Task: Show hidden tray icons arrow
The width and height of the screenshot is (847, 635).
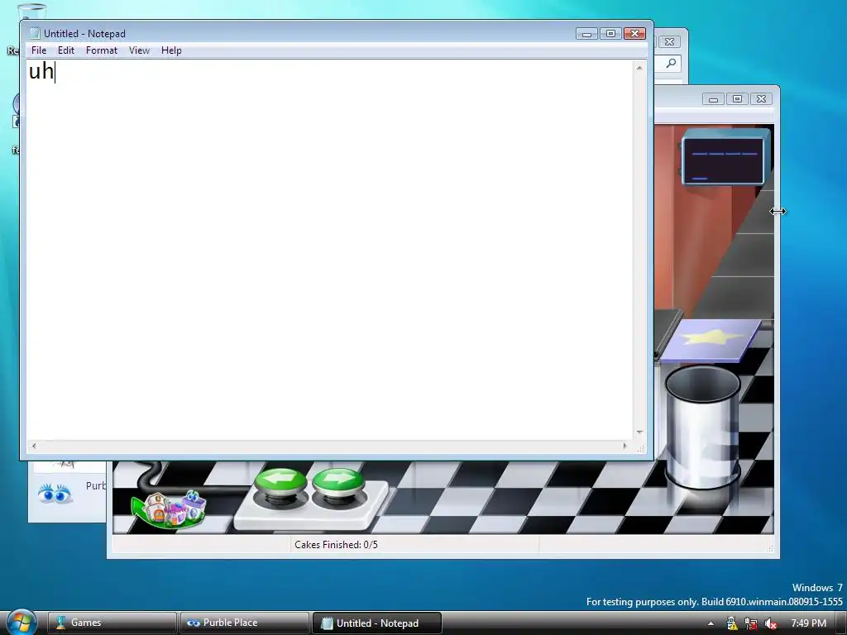Action: [711, 623]
